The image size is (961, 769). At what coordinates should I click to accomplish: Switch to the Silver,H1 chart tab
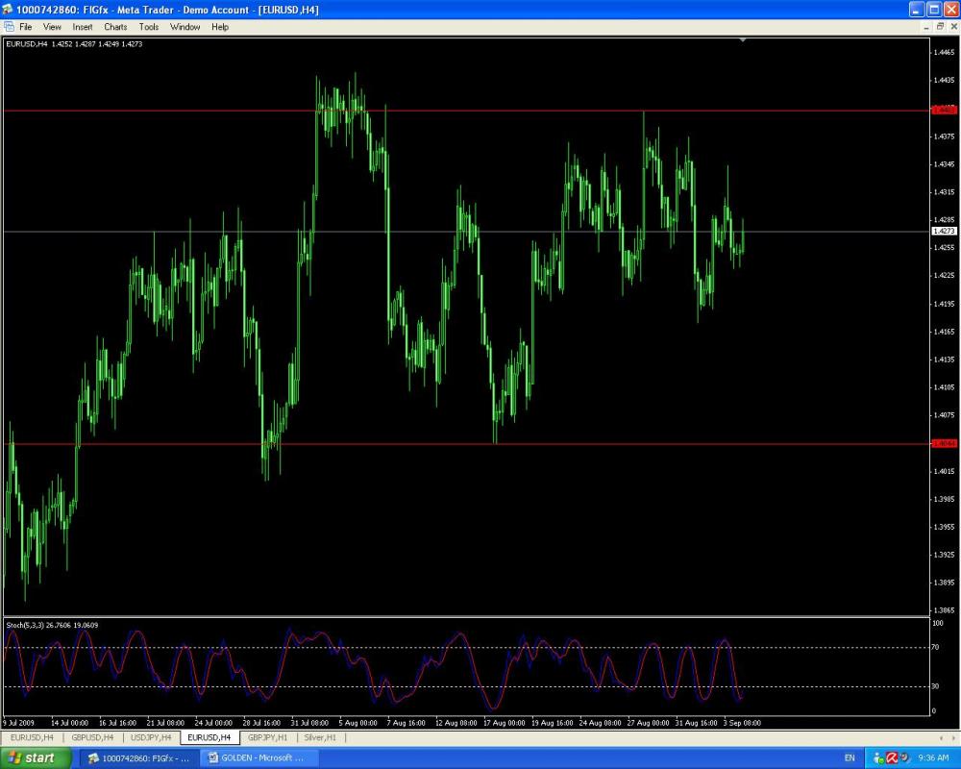[320, 737]
